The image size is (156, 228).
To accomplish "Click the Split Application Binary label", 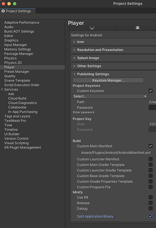I will pos(95,216).
